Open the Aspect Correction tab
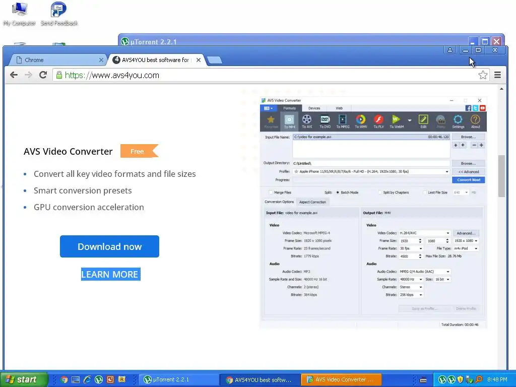 312,202
